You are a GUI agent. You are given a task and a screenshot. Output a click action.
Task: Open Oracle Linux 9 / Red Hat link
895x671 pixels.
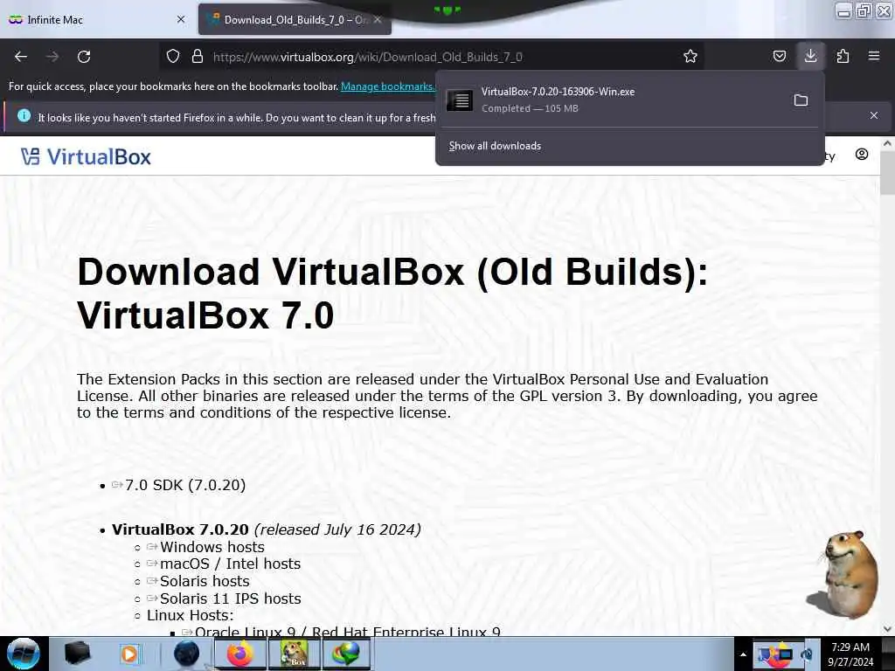(347, 631)
